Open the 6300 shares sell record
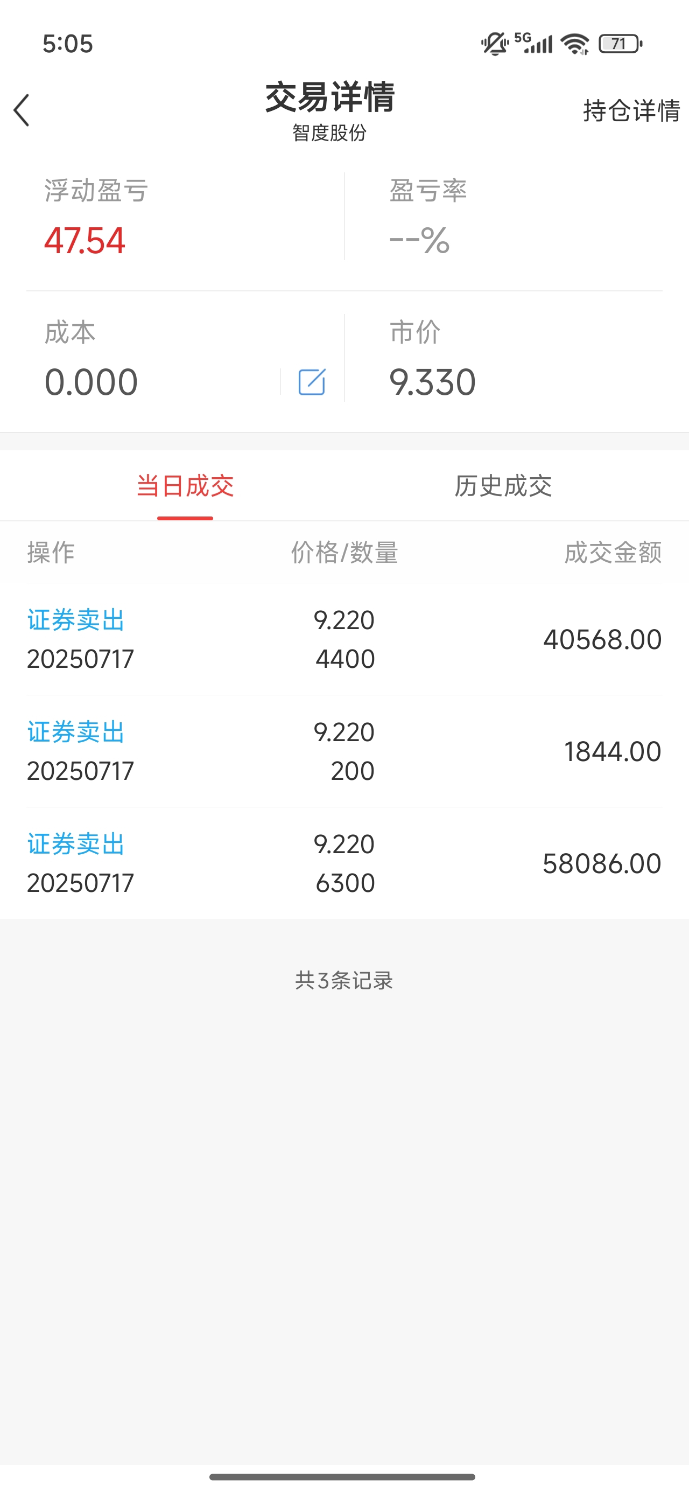The height and width of the screenshot is (1493, 689). tap(344, 863)
